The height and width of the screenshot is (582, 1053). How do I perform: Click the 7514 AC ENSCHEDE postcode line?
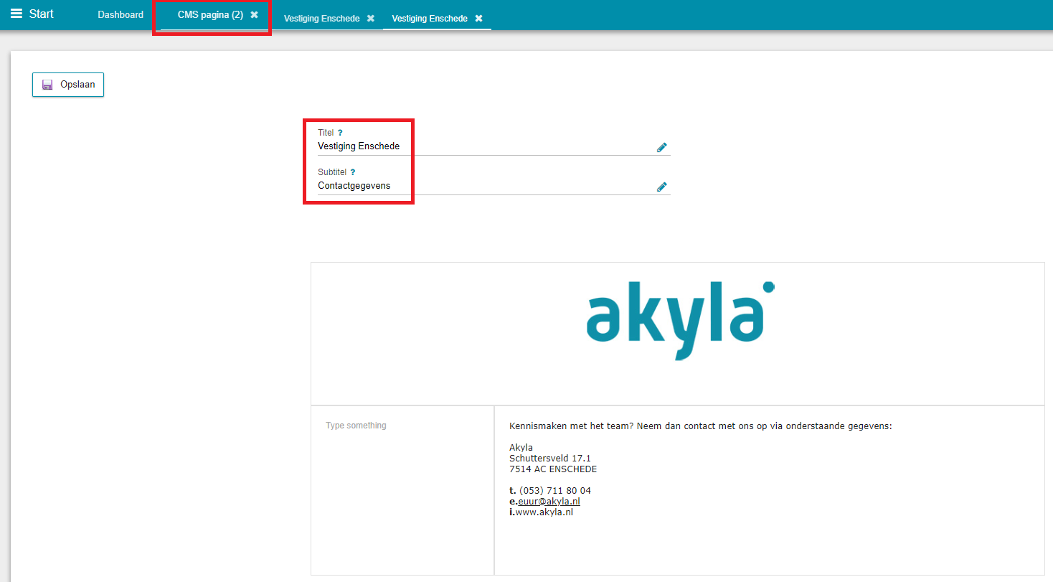[553, 469]
